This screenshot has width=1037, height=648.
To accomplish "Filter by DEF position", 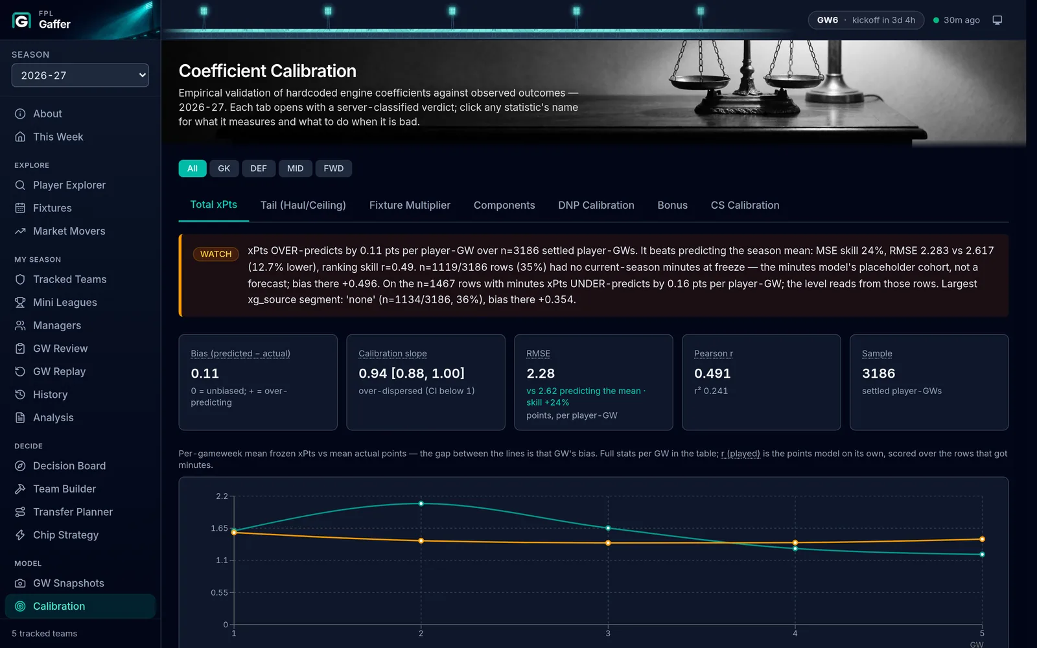I will pyautogui.click(x=259, y=168).
